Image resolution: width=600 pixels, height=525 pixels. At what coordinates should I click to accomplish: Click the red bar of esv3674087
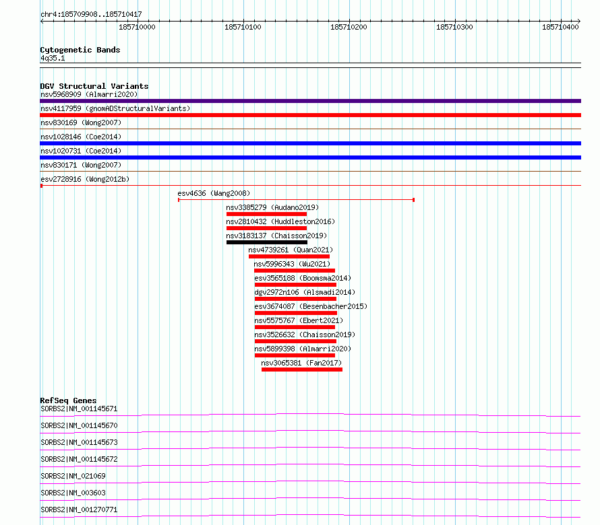296,313
